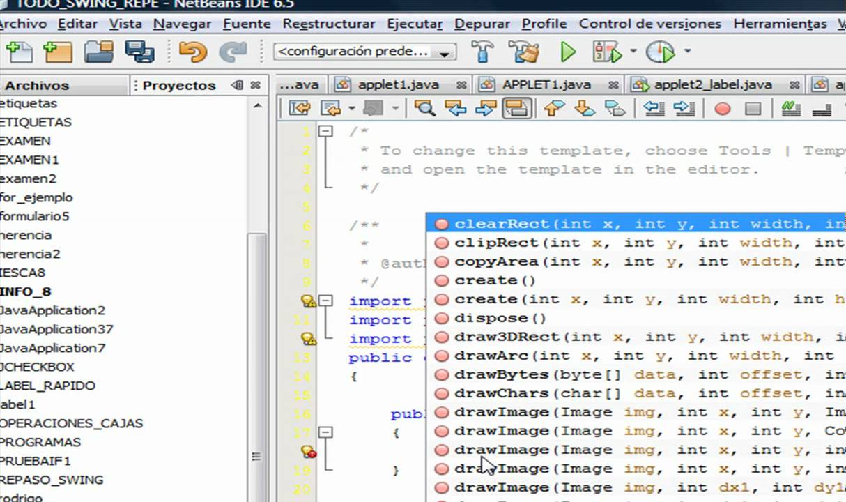
Task: Open the Vista menu
Action: (x=125, y=24)
